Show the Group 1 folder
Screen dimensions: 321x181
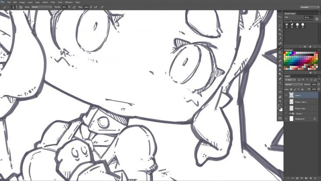(286, 113)
